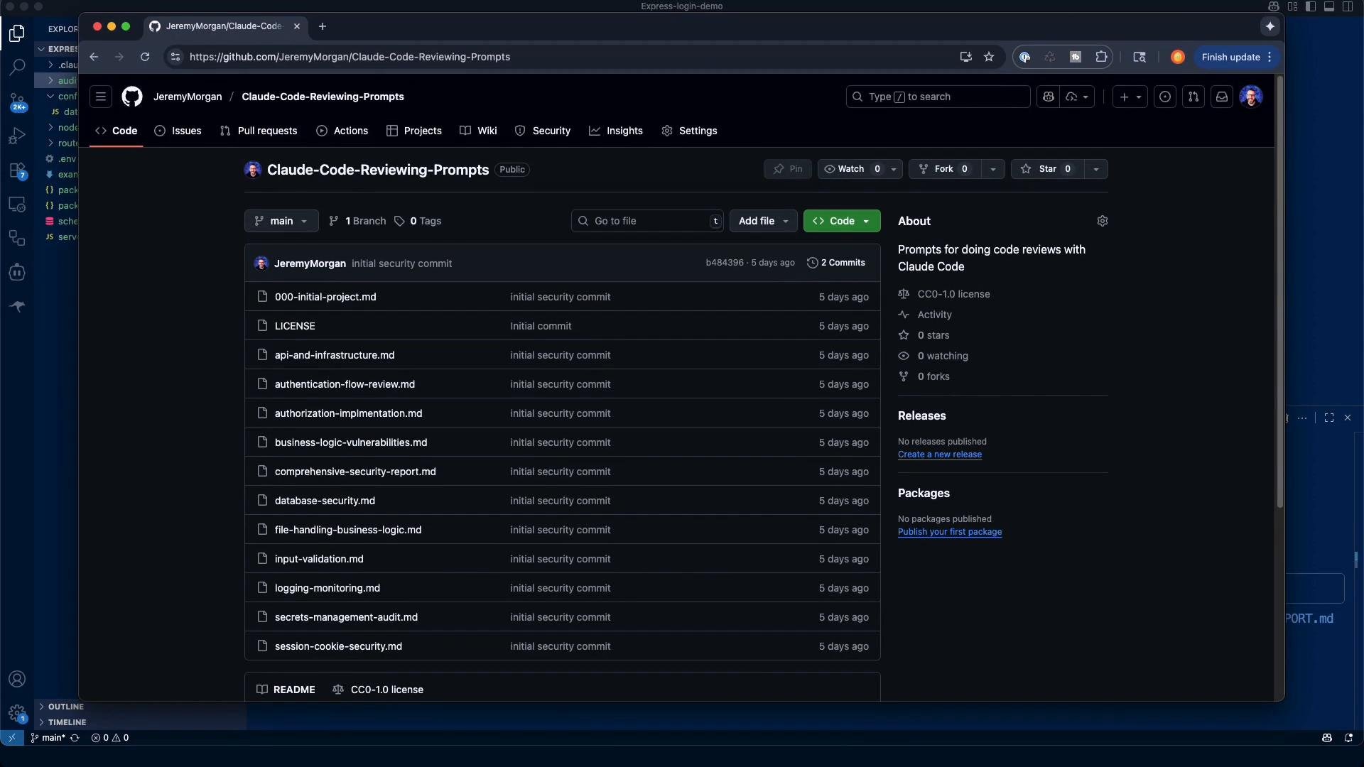
Task: Click the About section gear icon
Action: [1103, 221]
